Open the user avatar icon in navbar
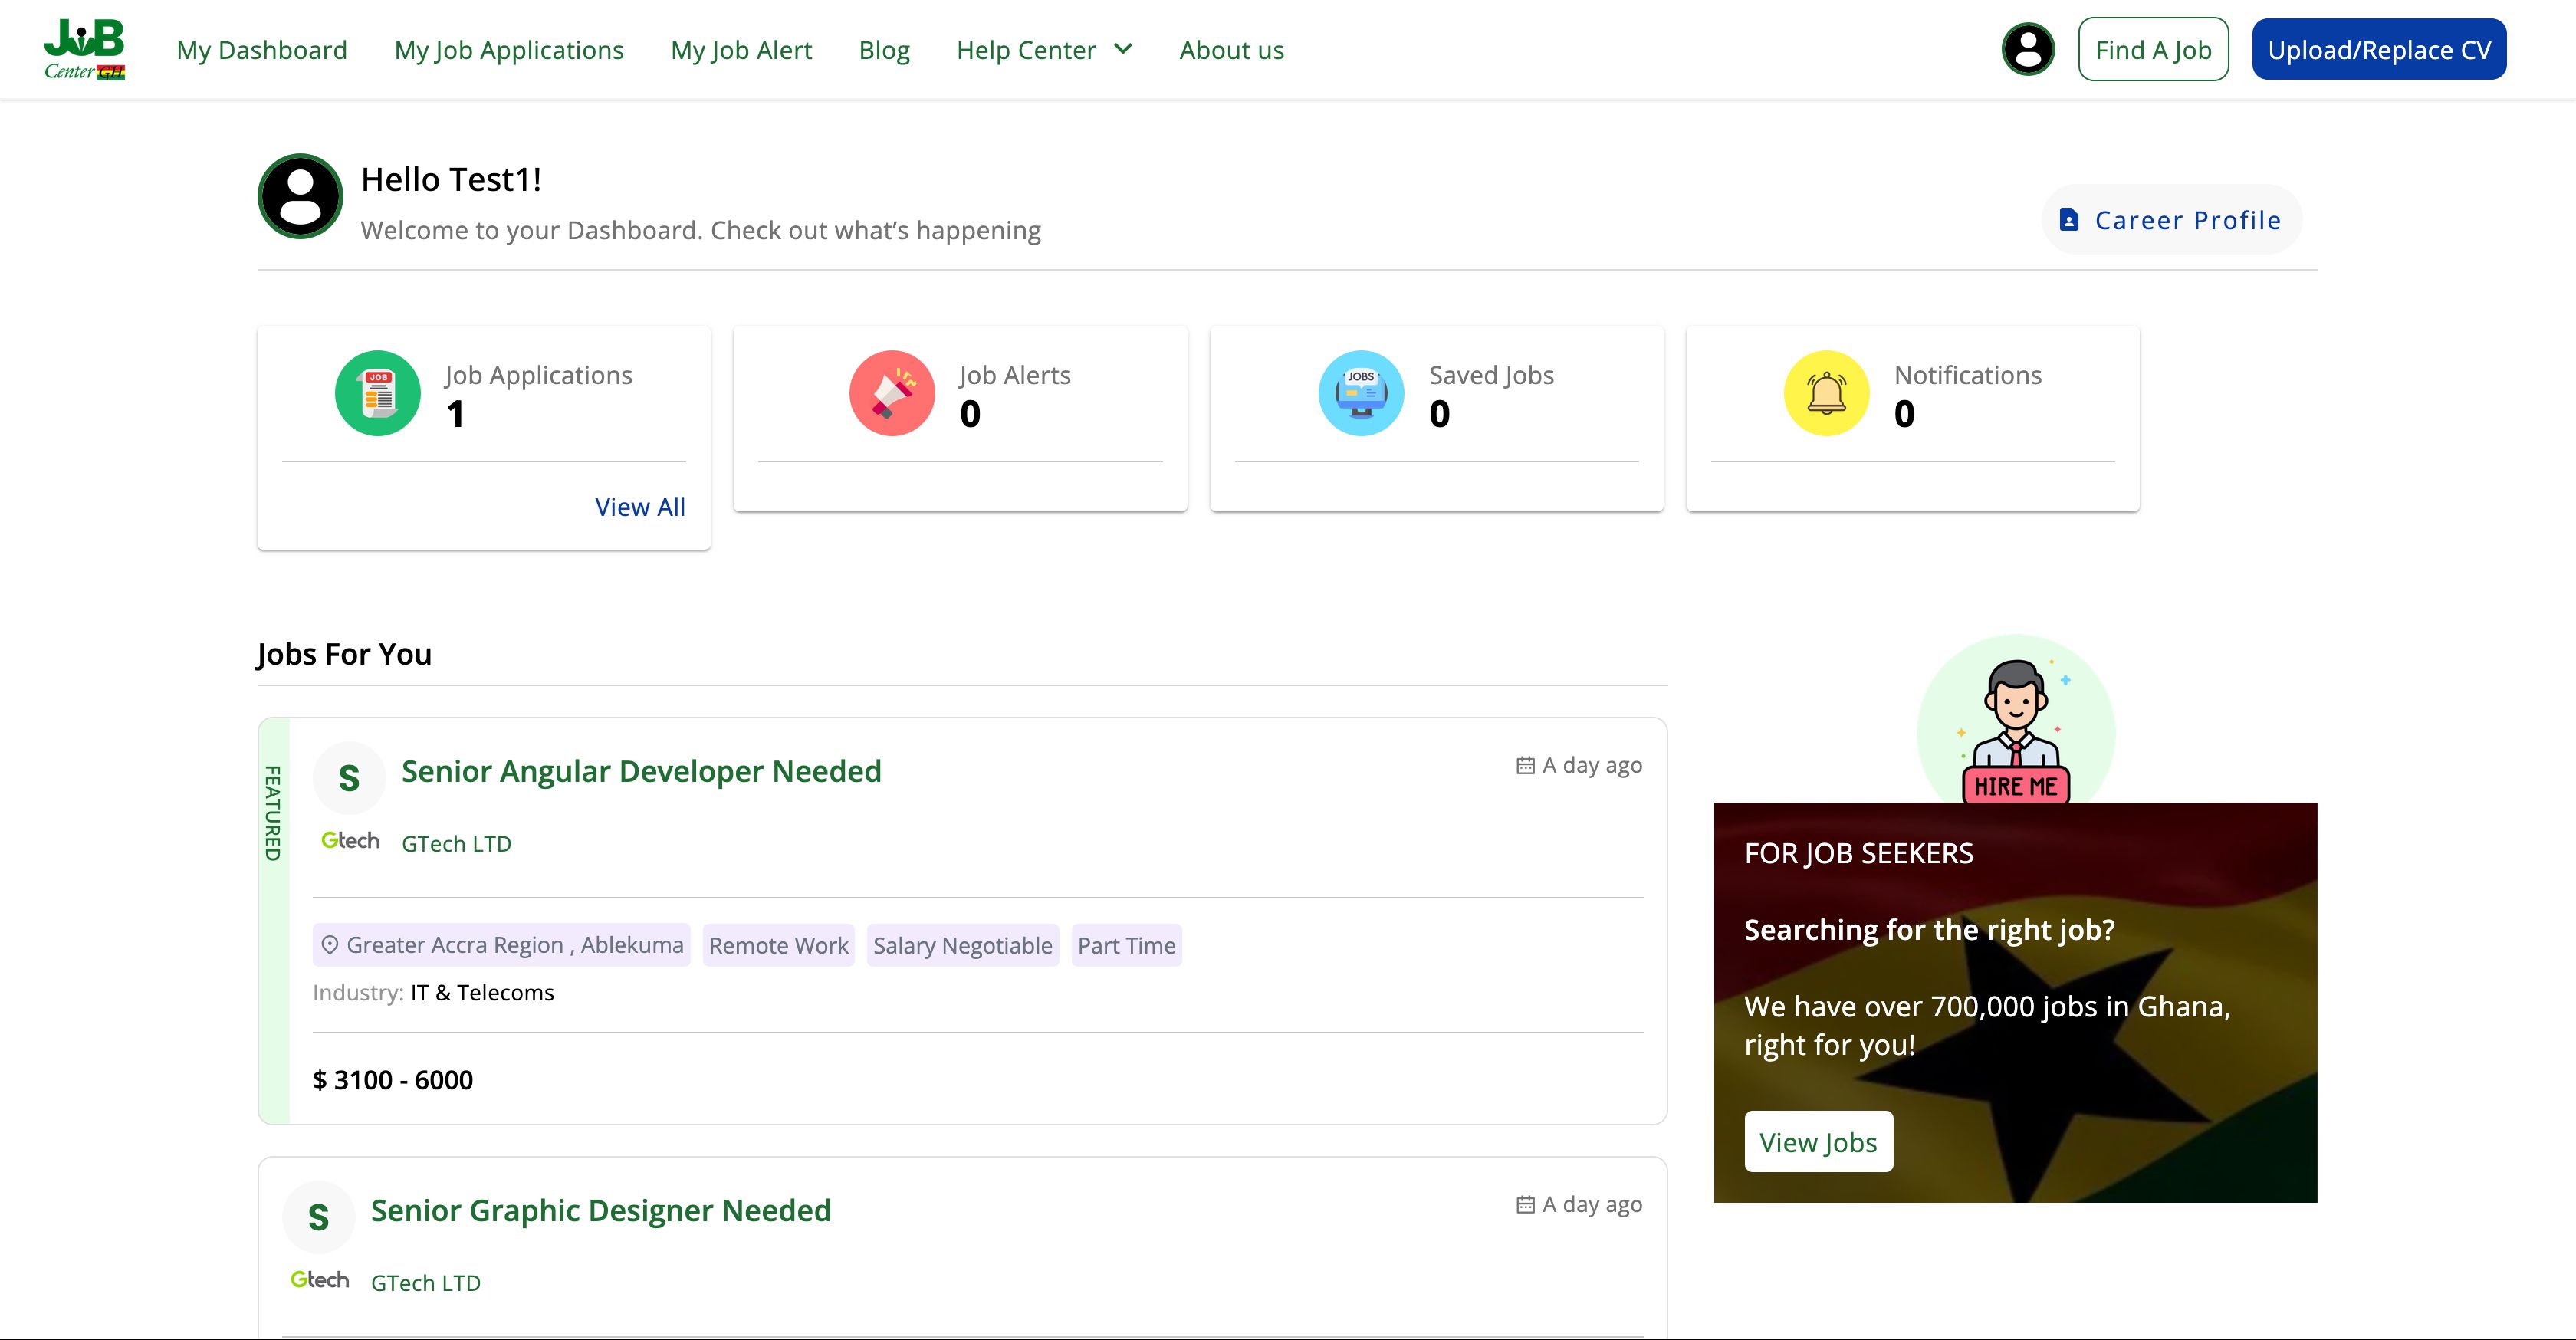This screenshot has width=2576, height=1340. pos(2027,49)
